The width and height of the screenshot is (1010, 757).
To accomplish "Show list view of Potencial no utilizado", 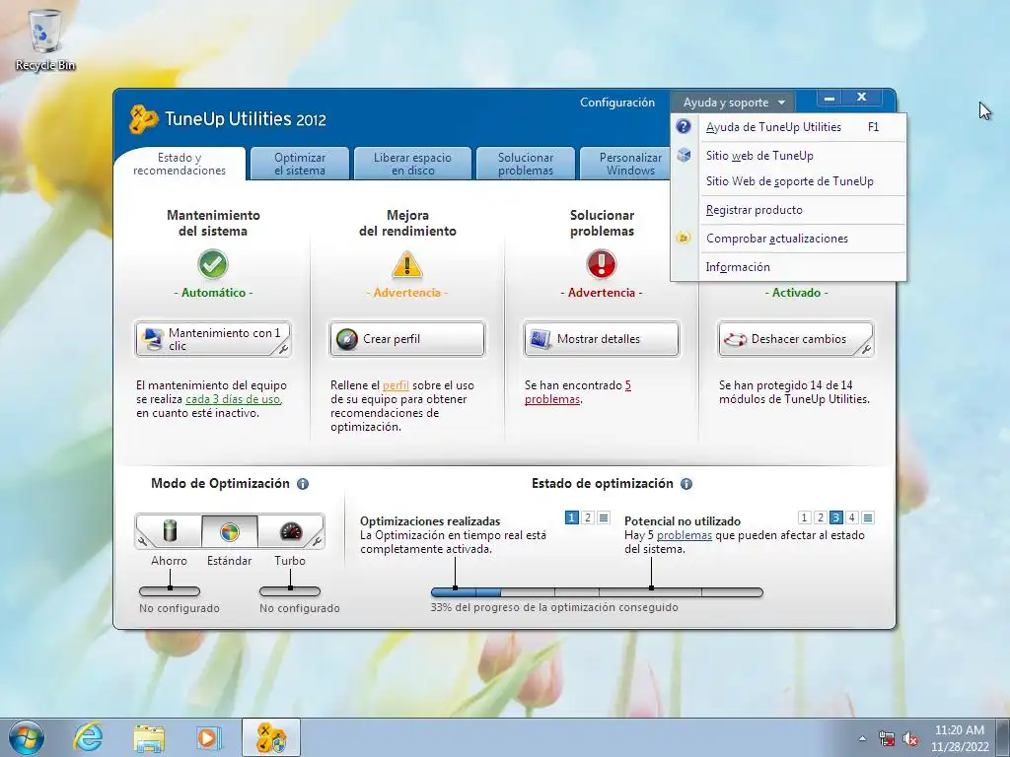I will click(x=868, y=517).
